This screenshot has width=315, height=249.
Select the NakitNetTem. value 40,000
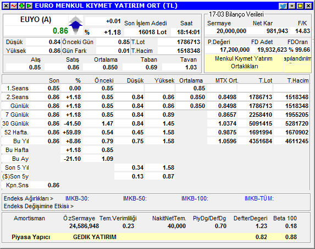click(176, 226)
